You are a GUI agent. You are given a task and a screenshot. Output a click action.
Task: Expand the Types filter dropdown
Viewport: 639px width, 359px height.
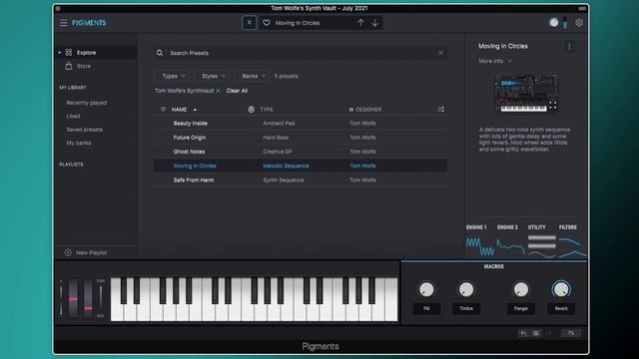click(x=173, y=76)
